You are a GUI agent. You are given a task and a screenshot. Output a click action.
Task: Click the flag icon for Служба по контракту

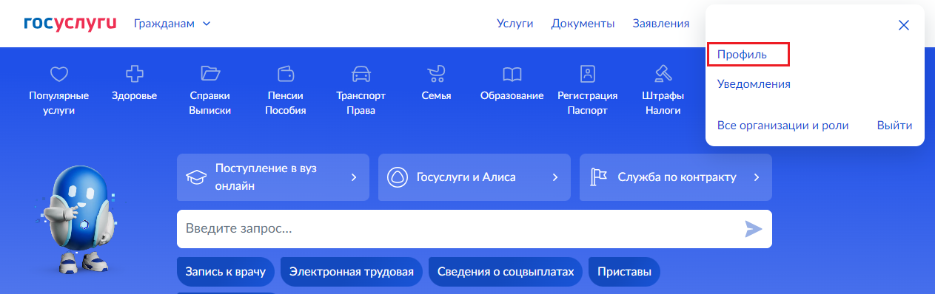[x=598, y=177]
